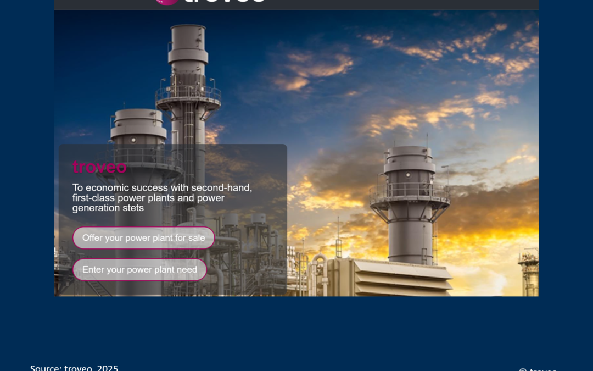Click the 'Source: troveo, 2025' footer text
593x371 pixels.
[74, 368]
